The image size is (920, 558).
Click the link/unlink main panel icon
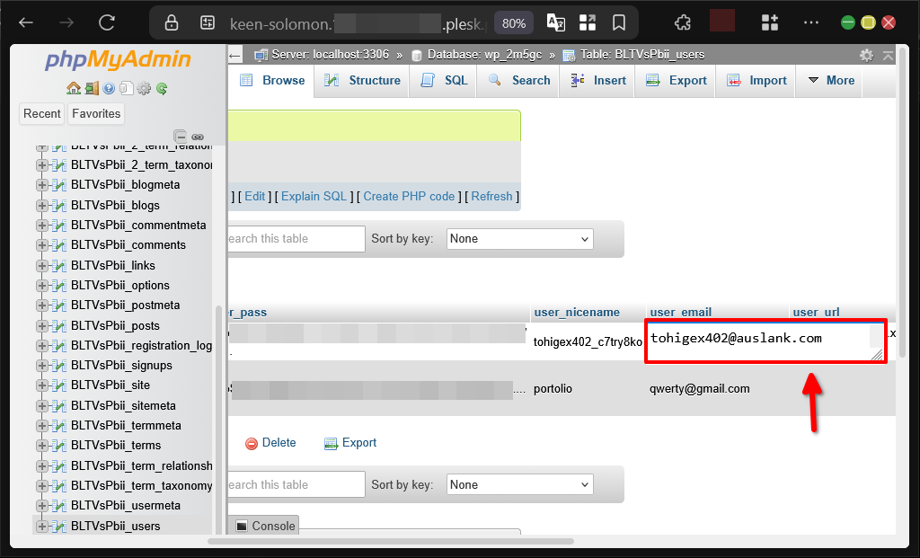[198, 137]
